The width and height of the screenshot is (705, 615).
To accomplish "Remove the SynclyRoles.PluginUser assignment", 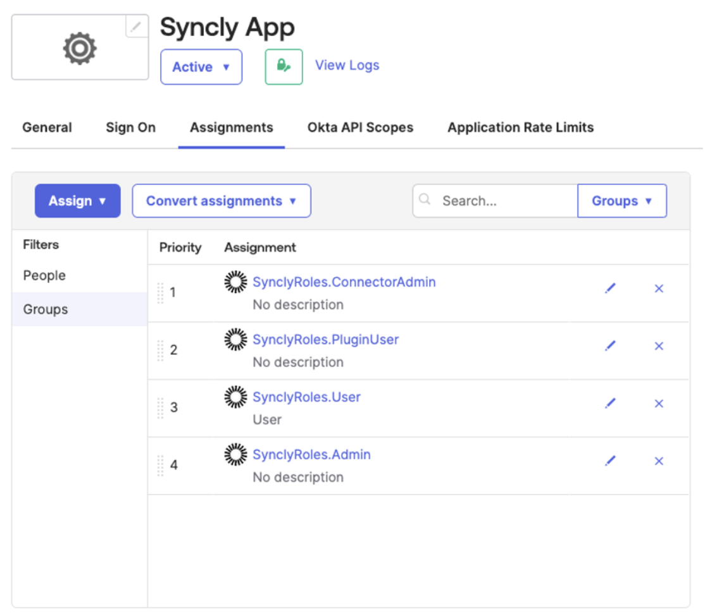I will (x=659, y=346).
